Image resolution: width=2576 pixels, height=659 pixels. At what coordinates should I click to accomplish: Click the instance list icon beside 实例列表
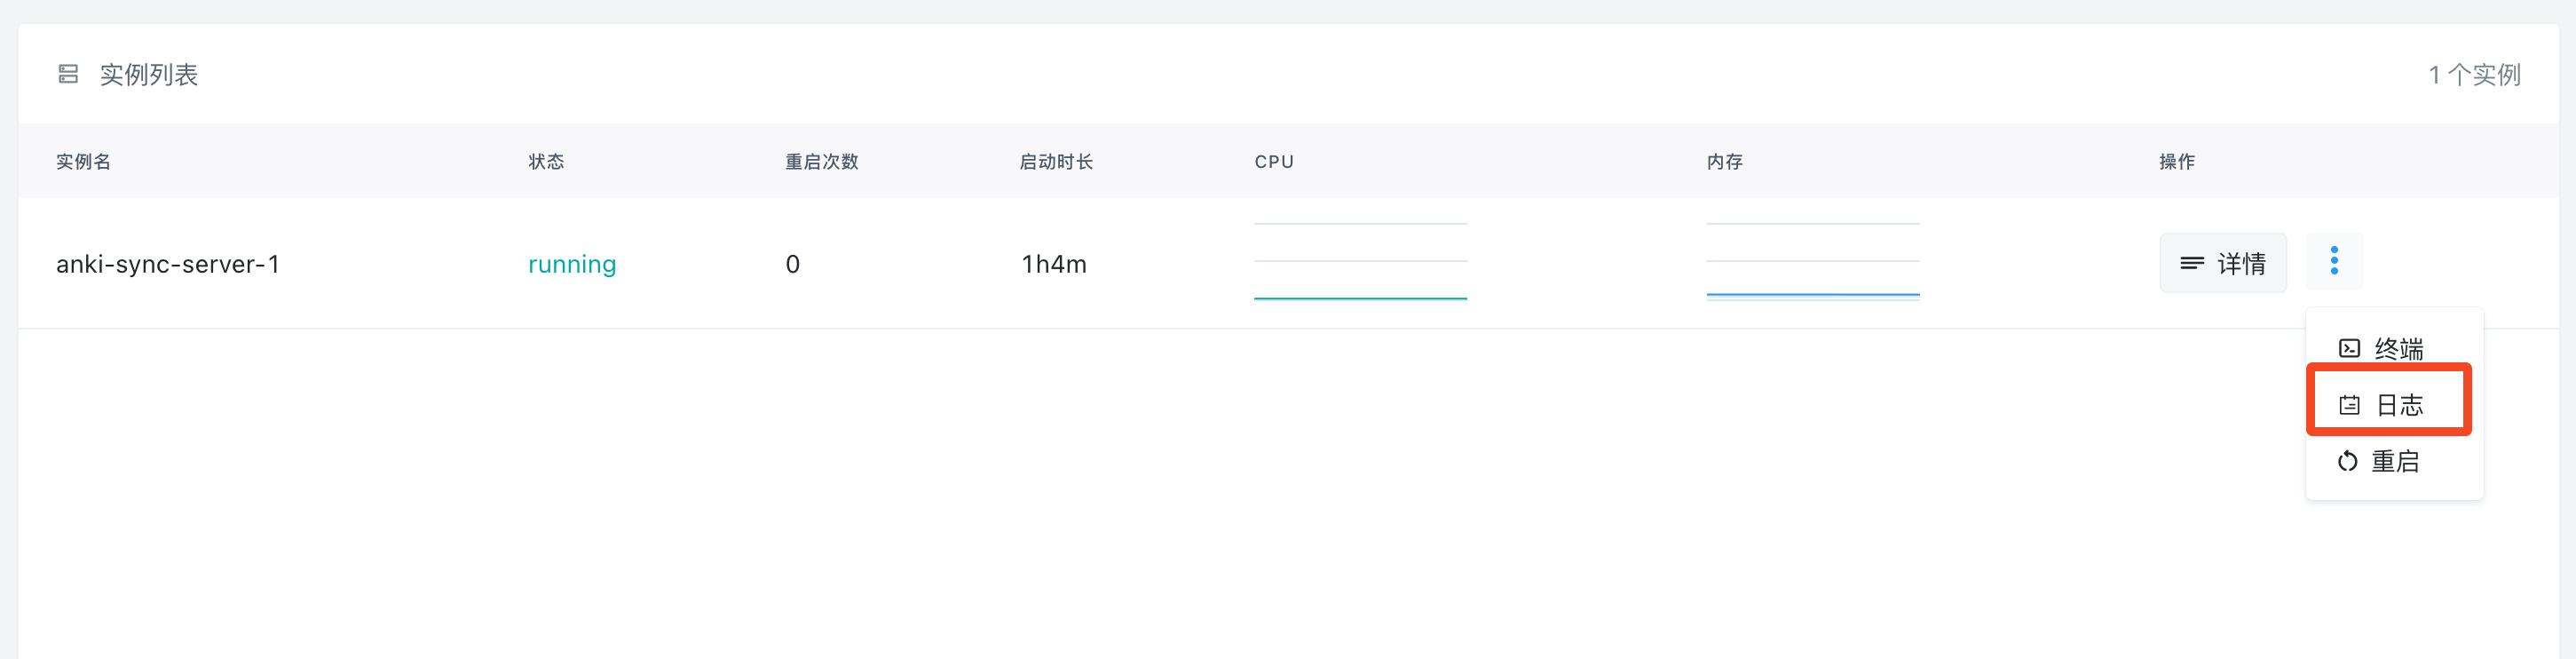(x=68, y=74)
